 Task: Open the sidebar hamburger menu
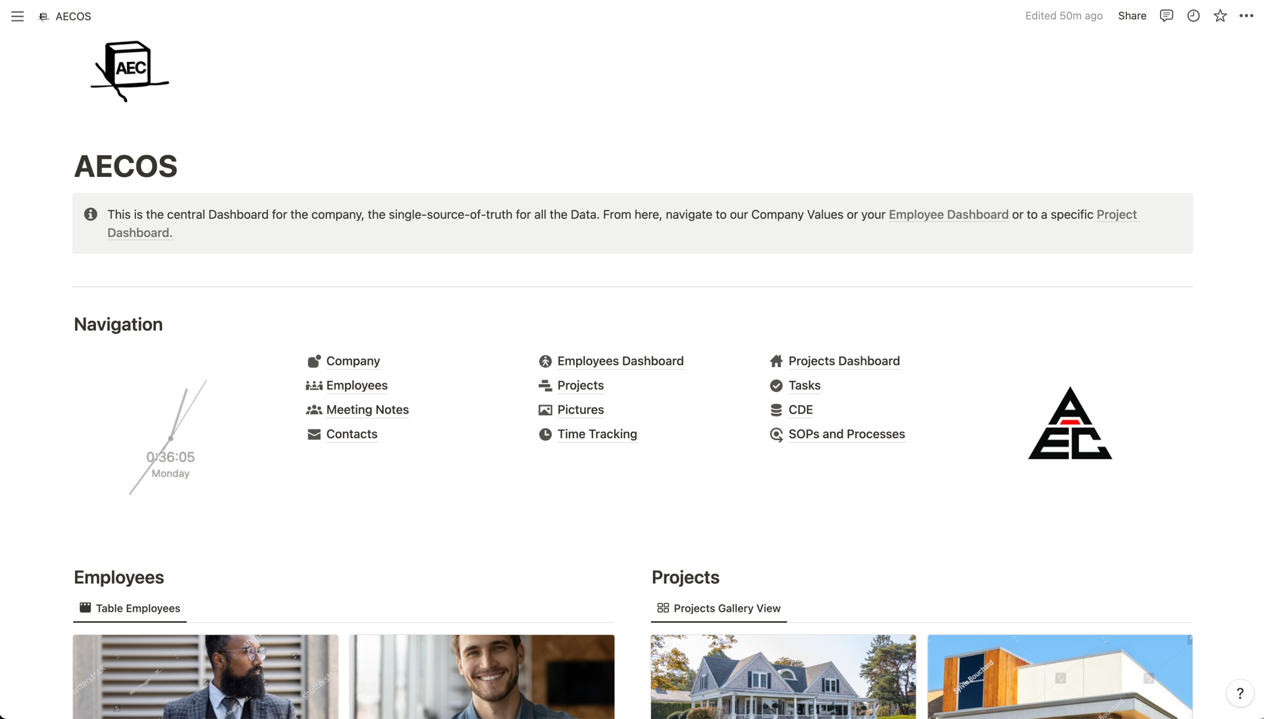(18, 16)
